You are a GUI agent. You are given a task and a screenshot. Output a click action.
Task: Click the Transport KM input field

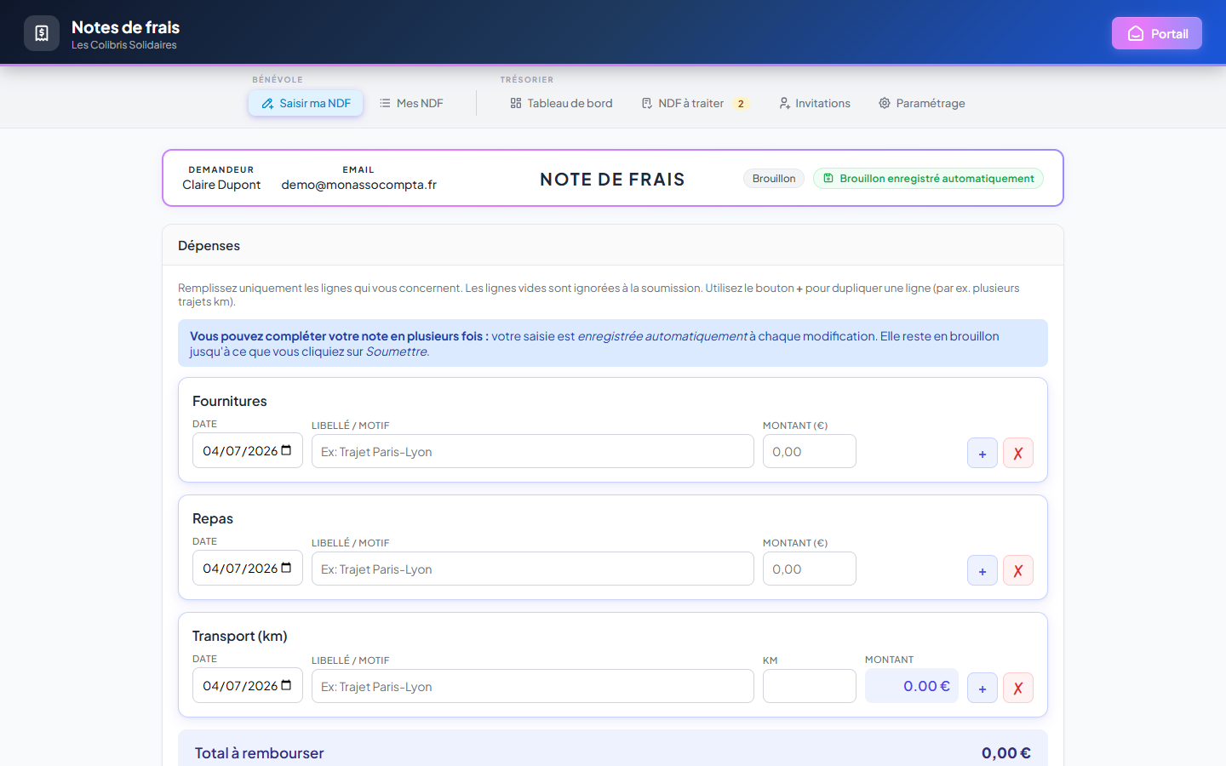point(810,686)
